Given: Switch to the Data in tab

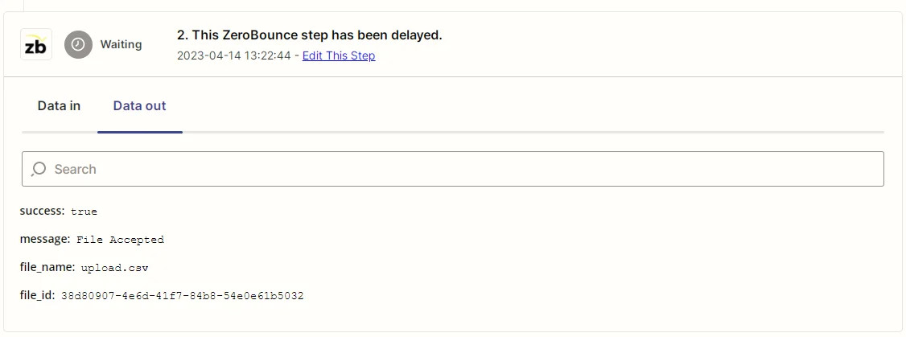Looking at the screenshot, I should point(59,105).
